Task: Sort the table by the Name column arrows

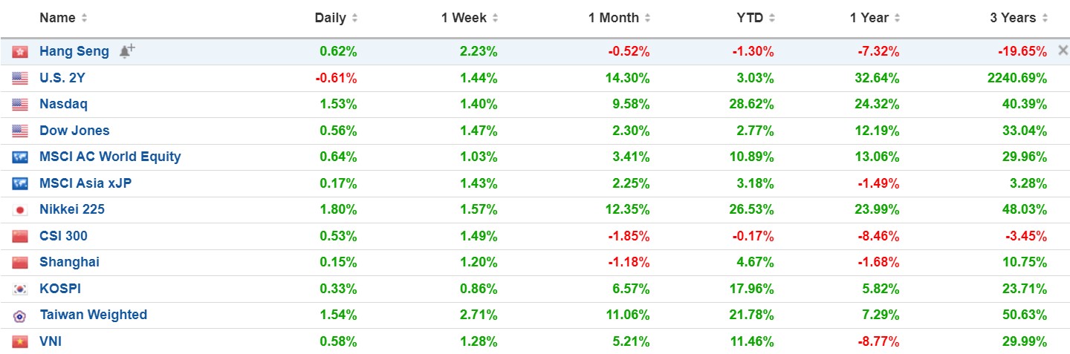Action: pyautogui.click(x=84, y=18)
